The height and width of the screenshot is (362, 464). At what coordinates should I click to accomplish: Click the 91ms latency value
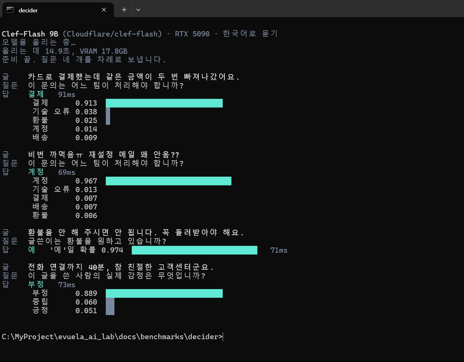(x=67, y=95)
